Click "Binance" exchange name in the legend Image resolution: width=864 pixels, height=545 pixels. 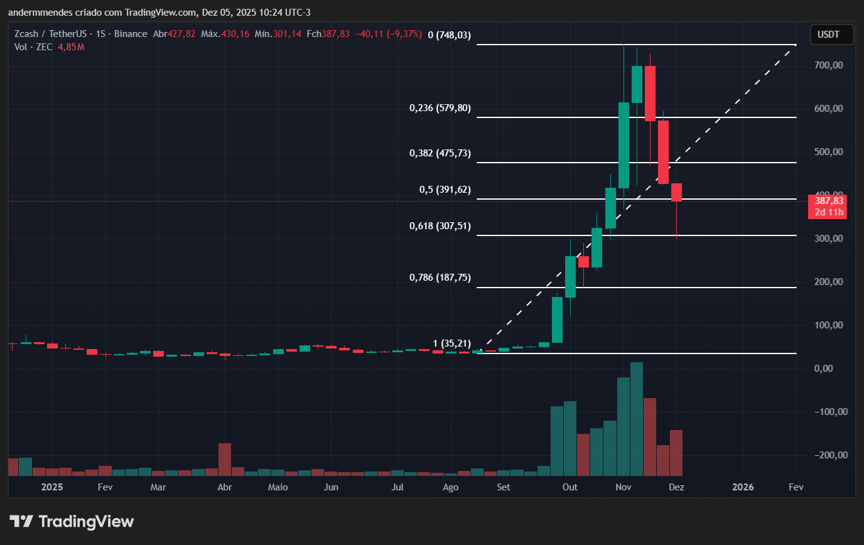pos(131,34)
